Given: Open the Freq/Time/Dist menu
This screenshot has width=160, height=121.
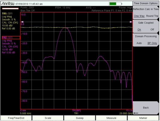Looking at the screenshot, I should pos(16,118).
